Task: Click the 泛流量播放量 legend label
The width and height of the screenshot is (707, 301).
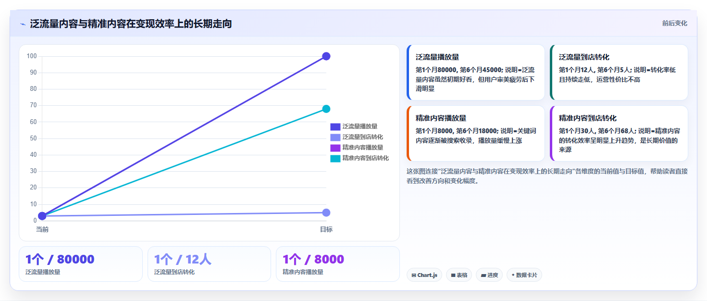Action: (x=360, y=126)
